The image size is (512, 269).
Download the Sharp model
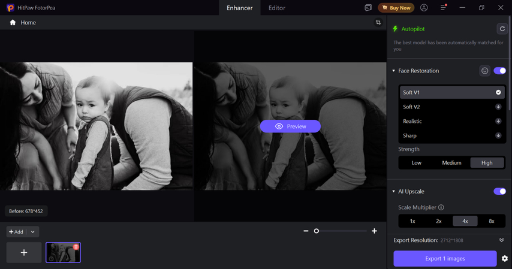[x=498, y=135]
